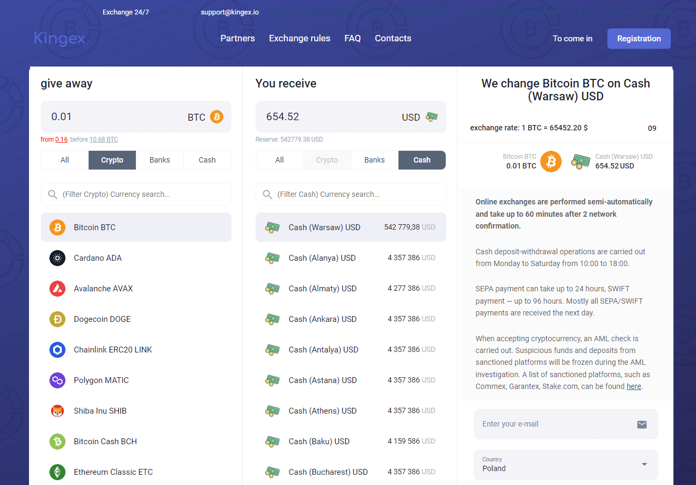Open the Exchange rules menu item
This screenshot has height=485, width=696.
pyautogui.click(x=300, y=39)
